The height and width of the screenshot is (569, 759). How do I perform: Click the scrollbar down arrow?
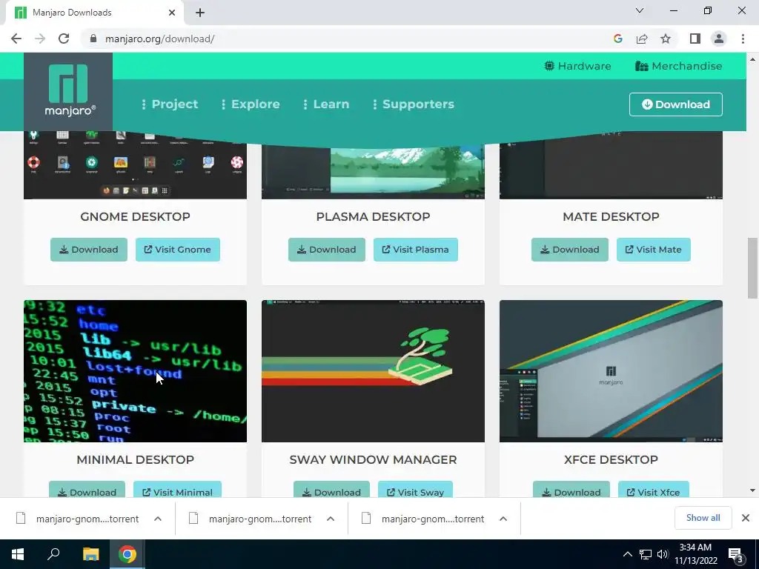(753, 490)
